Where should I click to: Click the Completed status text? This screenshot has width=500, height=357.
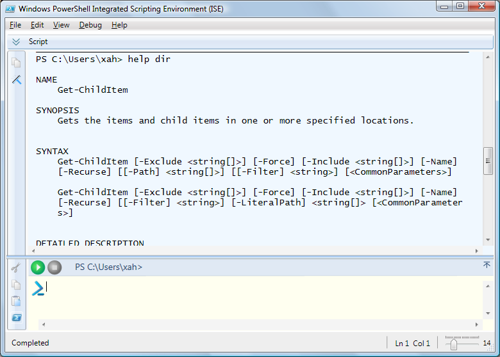coord(30,343)
